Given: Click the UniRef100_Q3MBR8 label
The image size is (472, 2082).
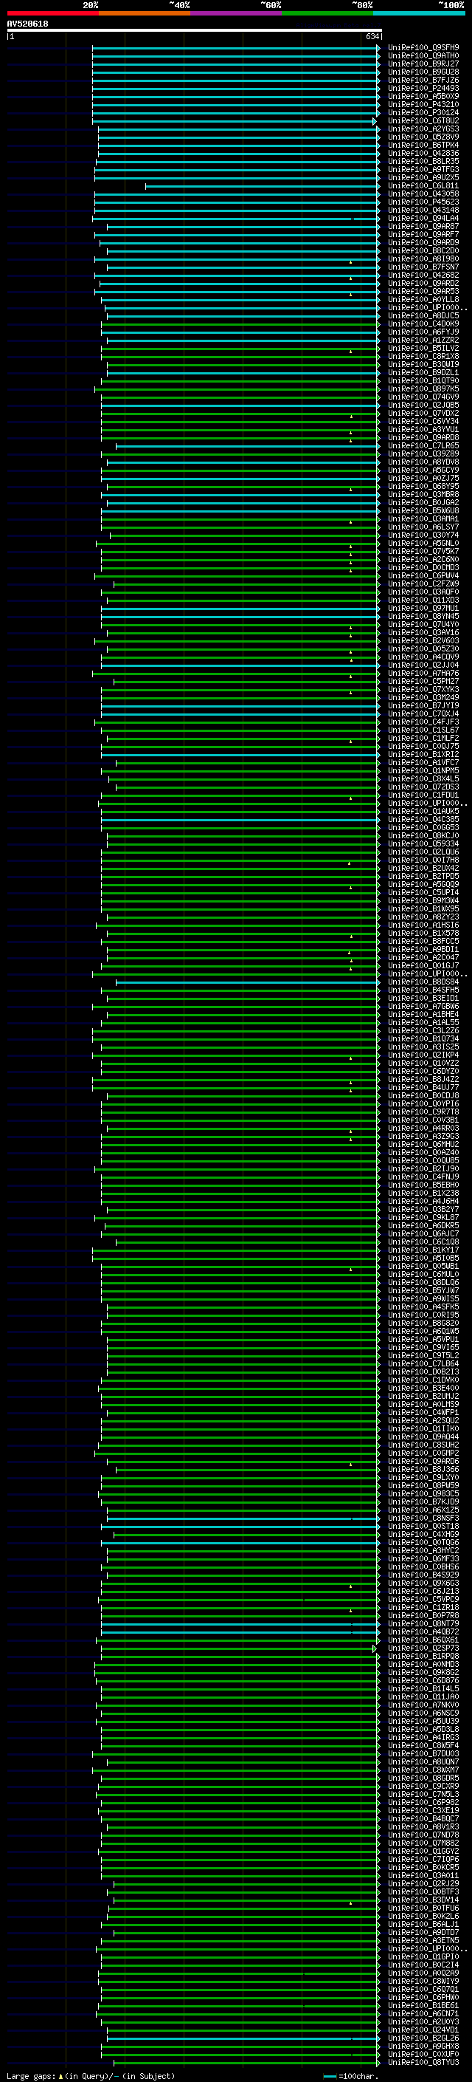Looking at the screenshot, I should [x=423, y=495].
